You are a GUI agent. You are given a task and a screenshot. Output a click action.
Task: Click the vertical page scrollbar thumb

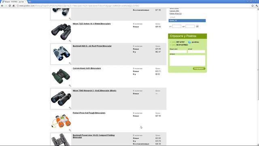click(258, 70)
